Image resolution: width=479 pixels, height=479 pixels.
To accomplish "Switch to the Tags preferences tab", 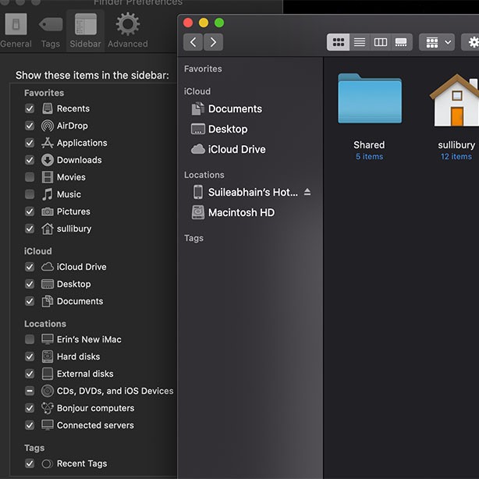I will 51,30.
